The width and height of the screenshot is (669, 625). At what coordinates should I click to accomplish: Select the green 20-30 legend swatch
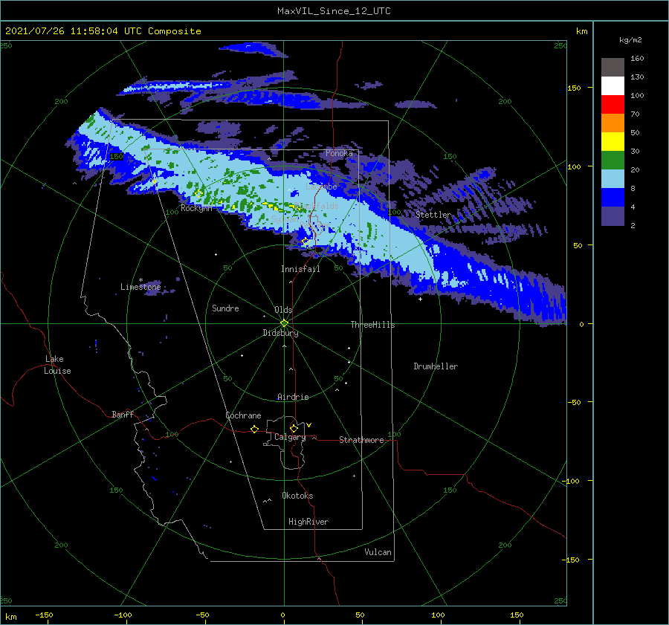(613, 161)
